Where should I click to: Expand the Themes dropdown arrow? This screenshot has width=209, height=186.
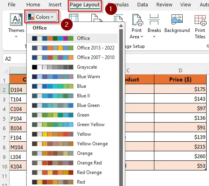pyautogui.click(x=16, y=36)
